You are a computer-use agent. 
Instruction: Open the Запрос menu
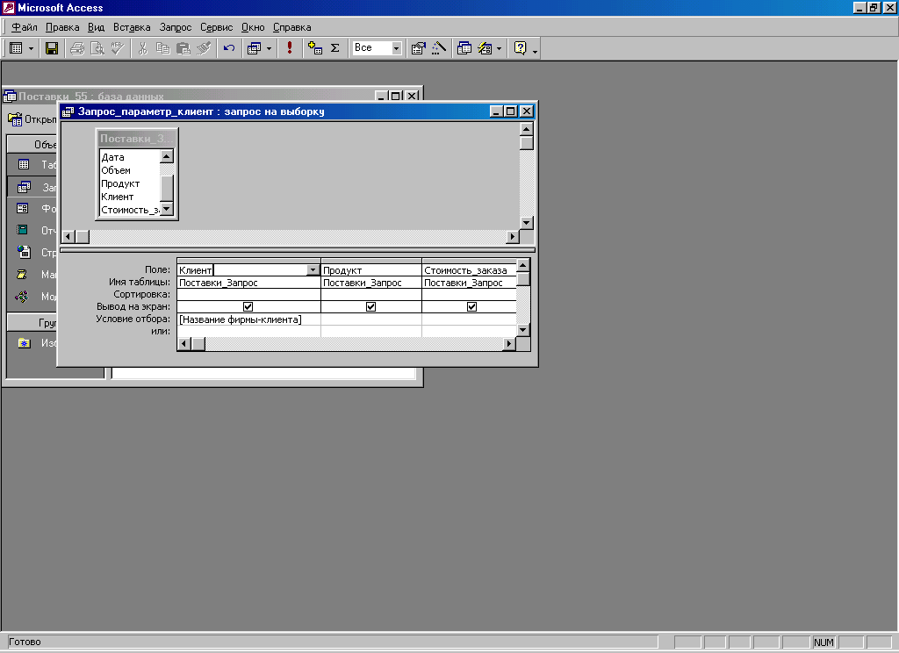point(175,28)
